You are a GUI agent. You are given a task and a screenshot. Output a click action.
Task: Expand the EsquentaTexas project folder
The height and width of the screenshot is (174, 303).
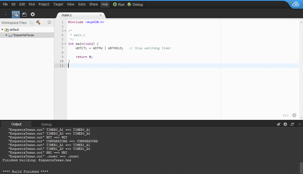7,35
